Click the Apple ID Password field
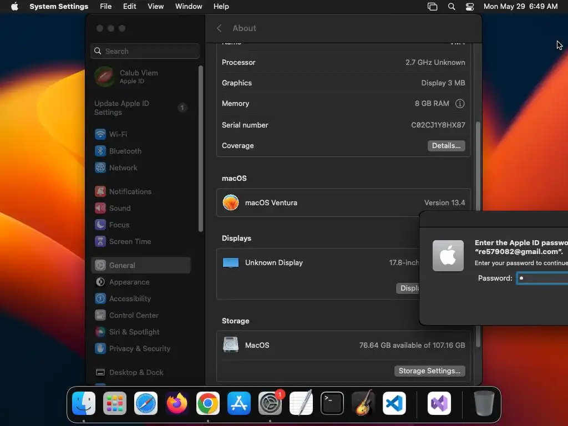This screenshot has width=568, height=426. coord(542,278)
